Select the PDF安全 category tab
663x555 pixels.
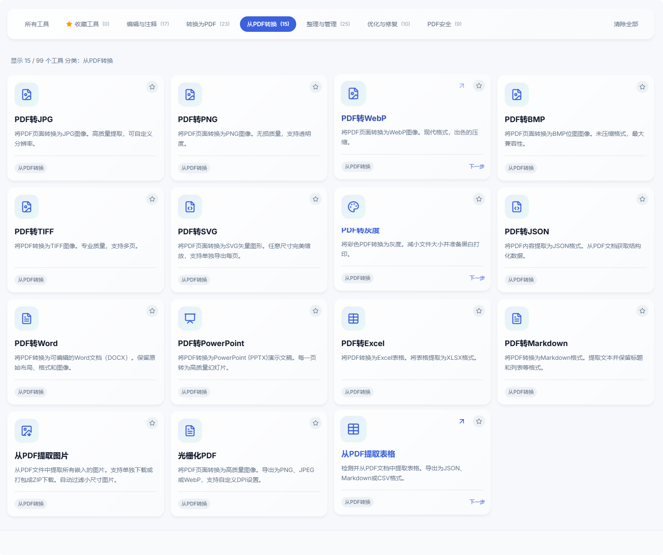click(x=444, y=24)
